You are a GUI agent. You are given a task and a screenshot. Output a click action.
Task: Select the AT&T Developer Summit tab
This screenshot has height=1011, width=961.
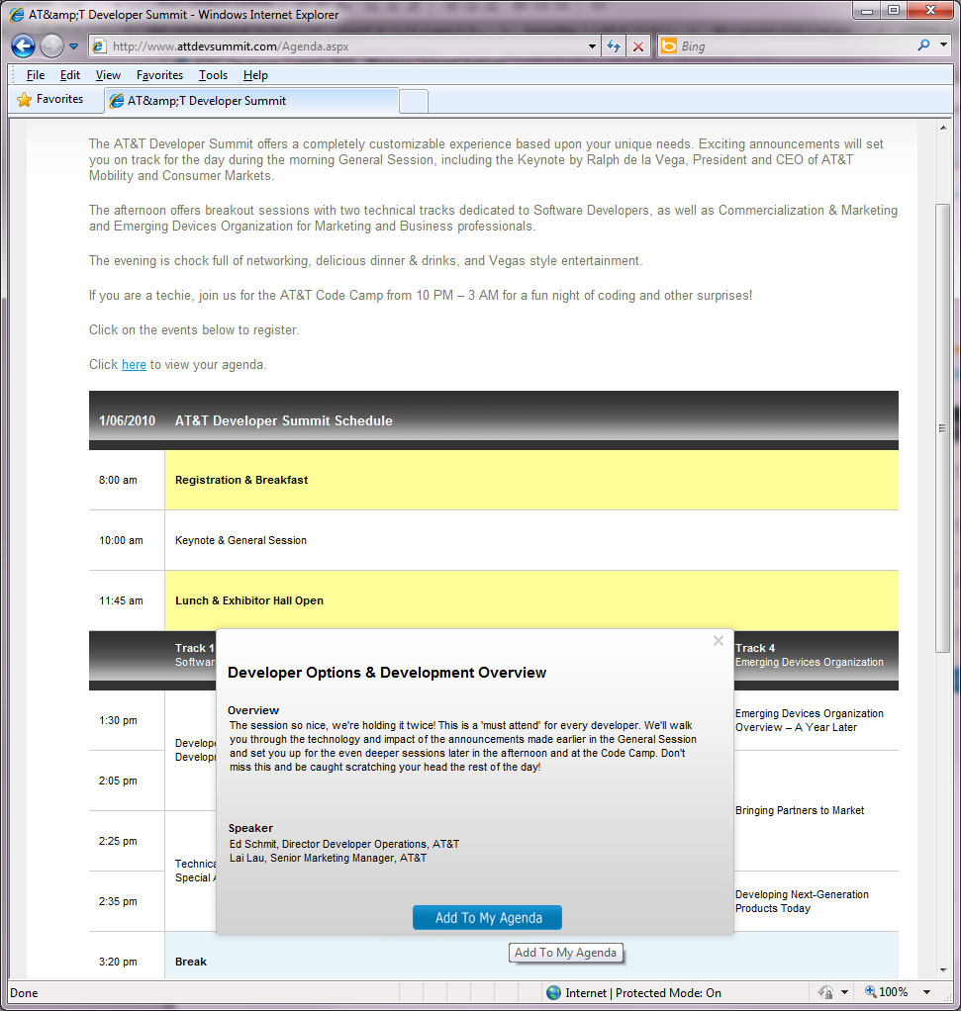click(251, 101)
